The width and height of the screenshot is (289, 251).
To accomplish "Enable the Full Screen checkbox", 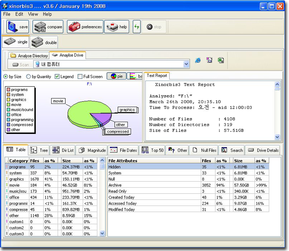I will (80, 76).
